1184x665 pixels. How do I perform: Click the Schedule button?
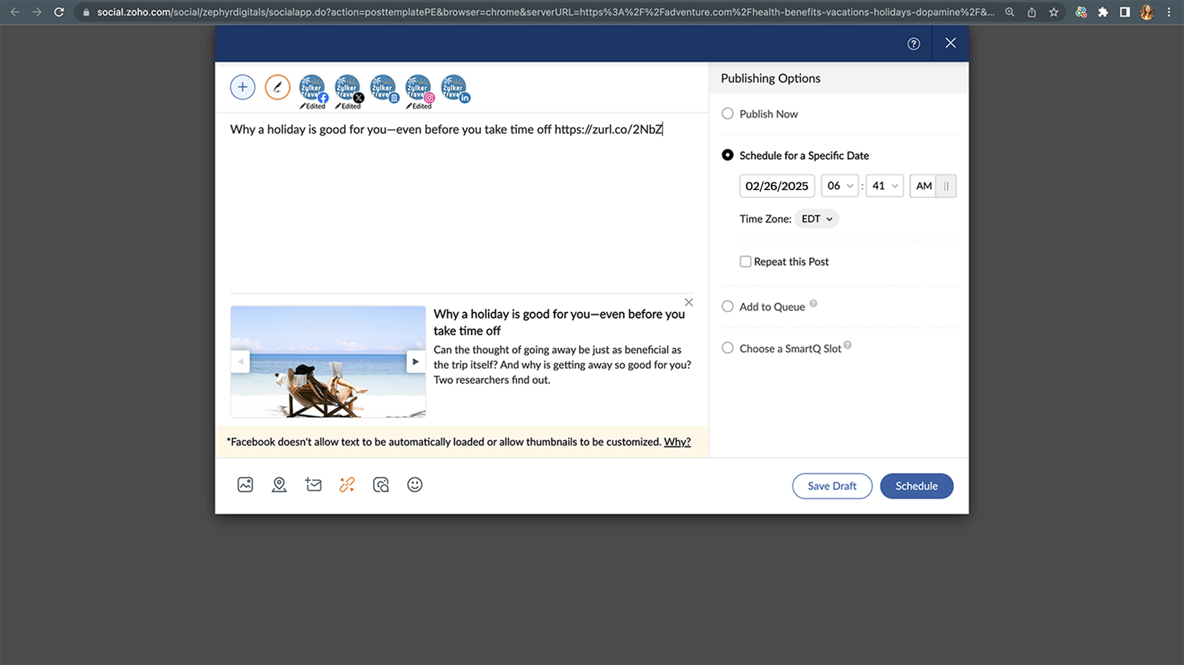click(x=916, y=486)
